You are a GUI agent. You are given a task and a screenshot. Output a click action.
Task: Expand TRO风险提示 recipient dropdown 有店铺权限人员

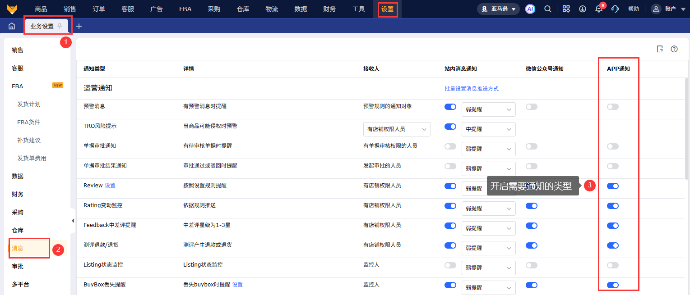tap(397, 129)
